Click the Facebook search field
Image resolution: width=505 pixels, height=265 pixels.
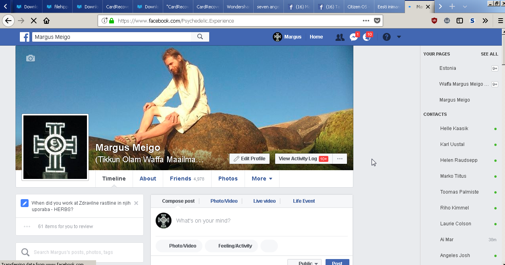pos(112,37)
